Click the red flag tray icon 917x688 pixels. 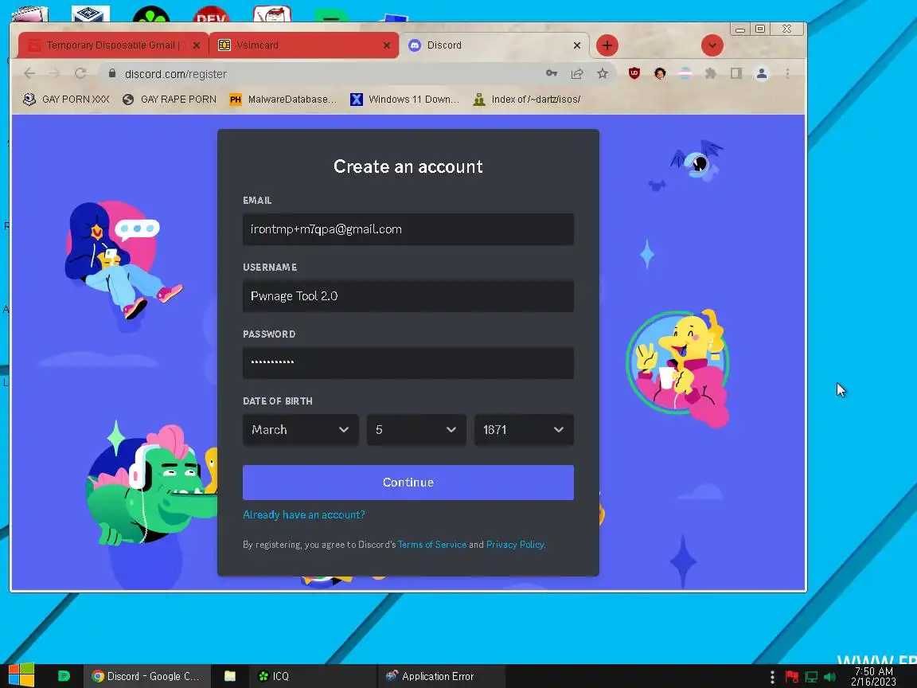tap(792, 677)
